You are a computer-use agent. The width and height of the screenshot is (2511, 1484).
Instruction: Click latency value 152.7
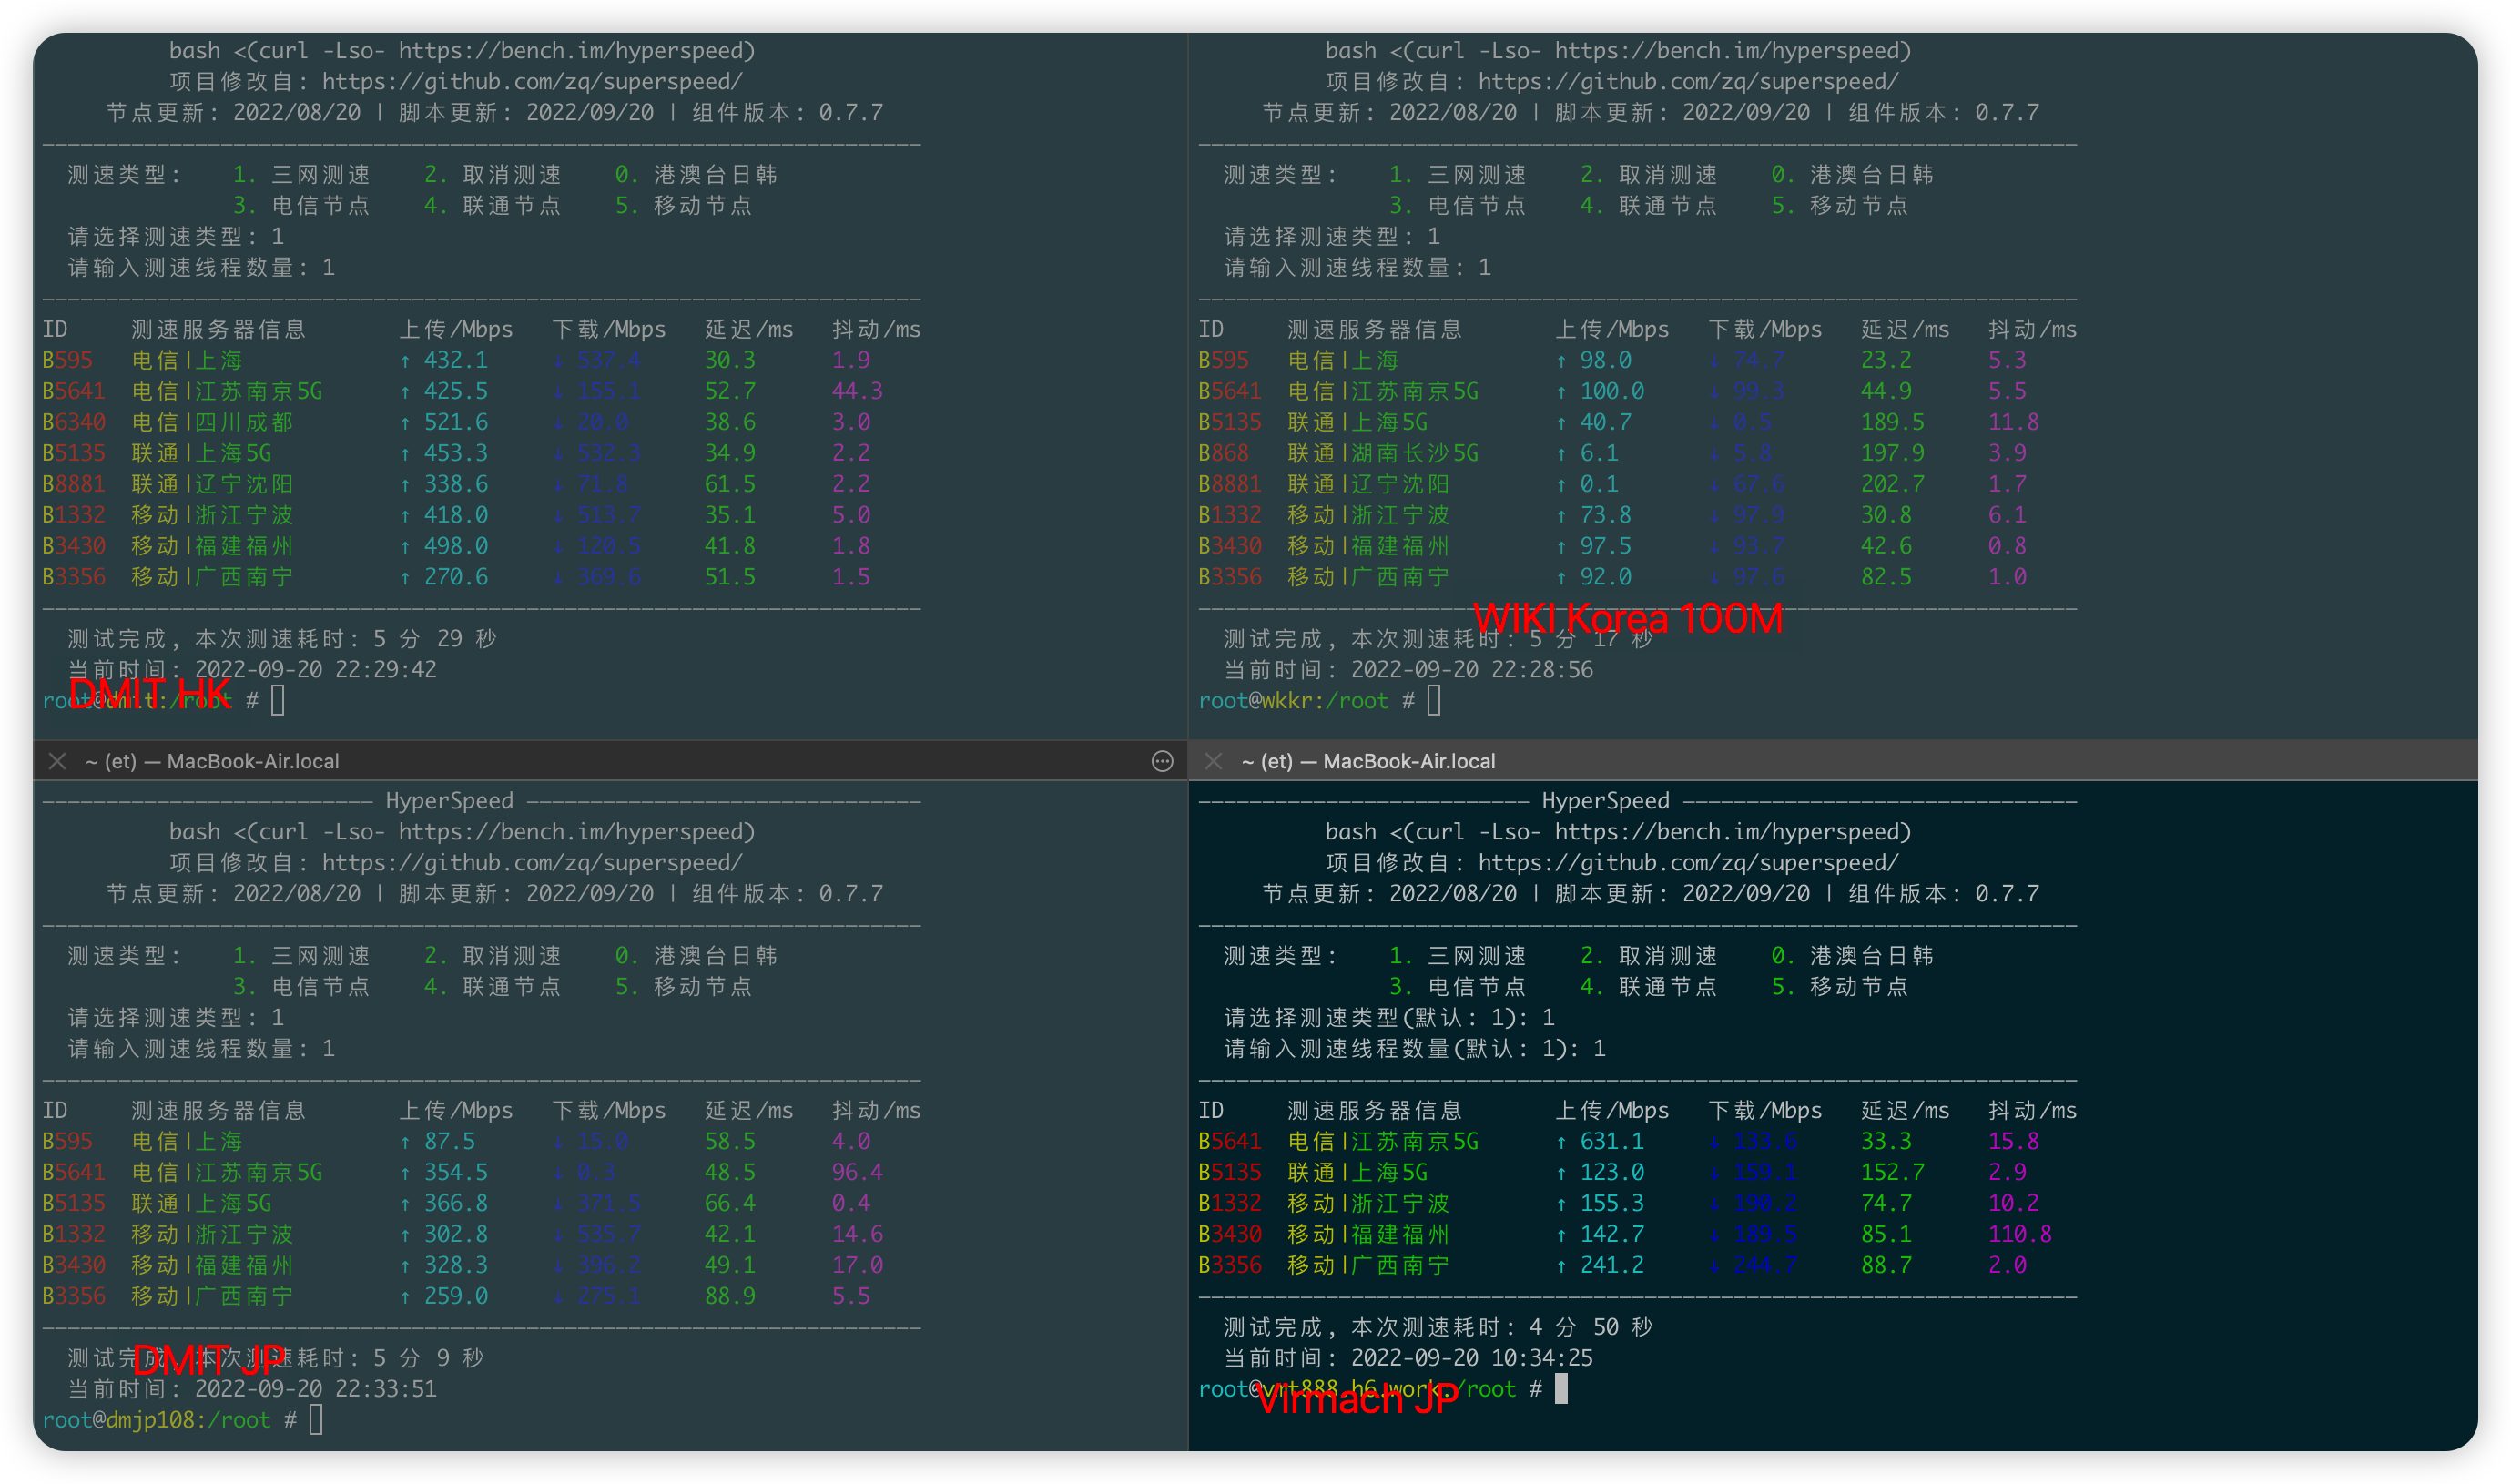tap(1892, 1171)
